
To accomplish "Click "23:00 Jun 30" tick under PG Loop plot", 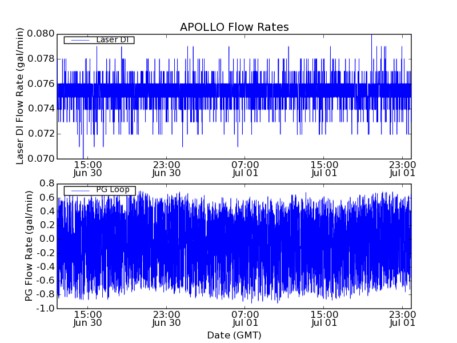I will (x=166, y=319).
